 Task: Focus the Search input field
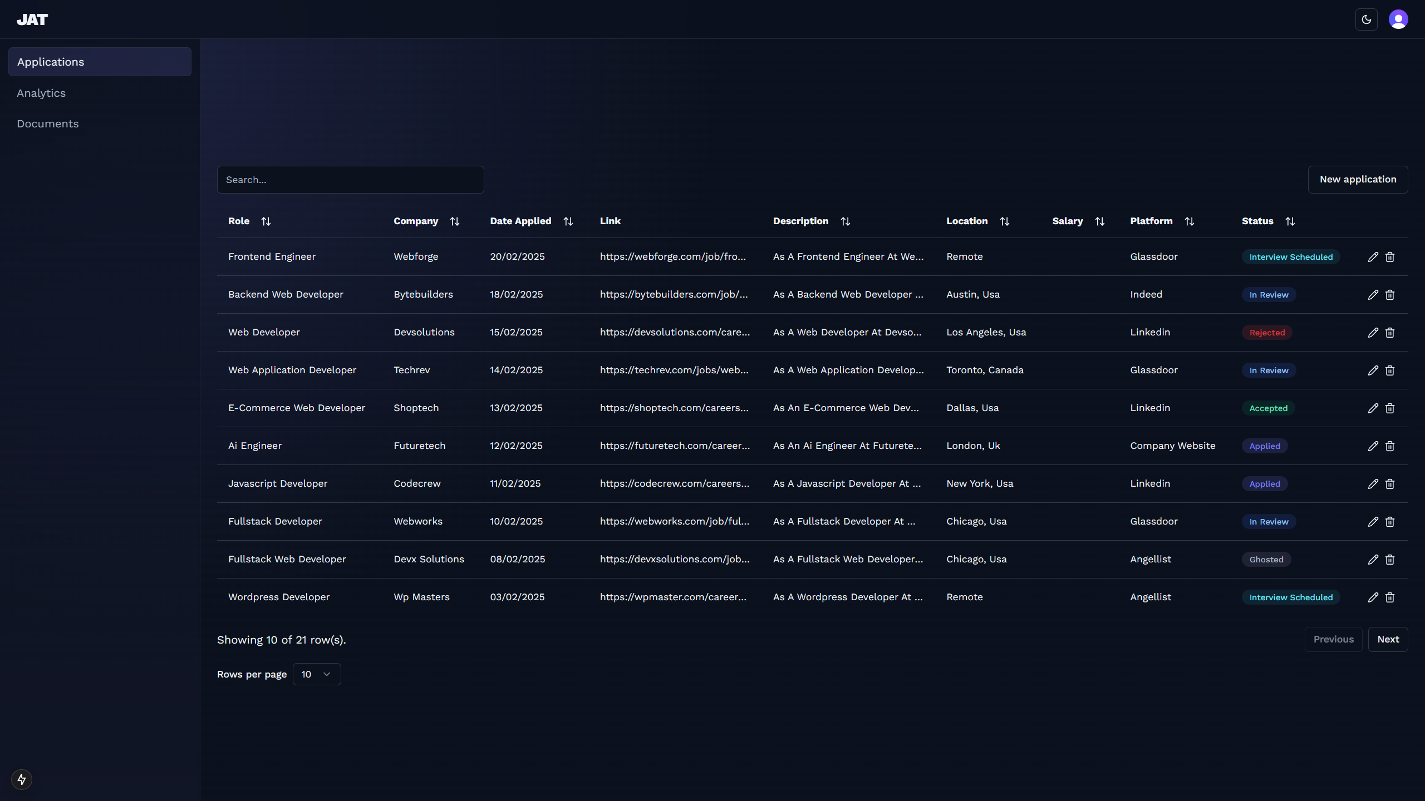click(350, 180)
